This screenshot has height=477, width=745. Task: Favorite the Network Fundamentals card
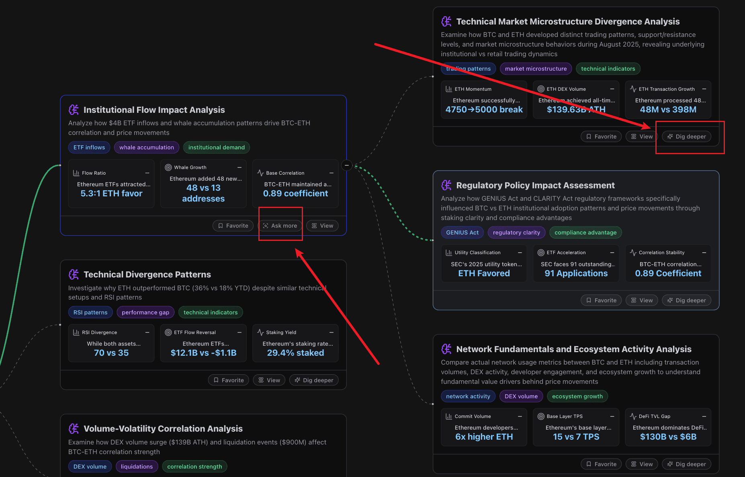coord(601,464)
